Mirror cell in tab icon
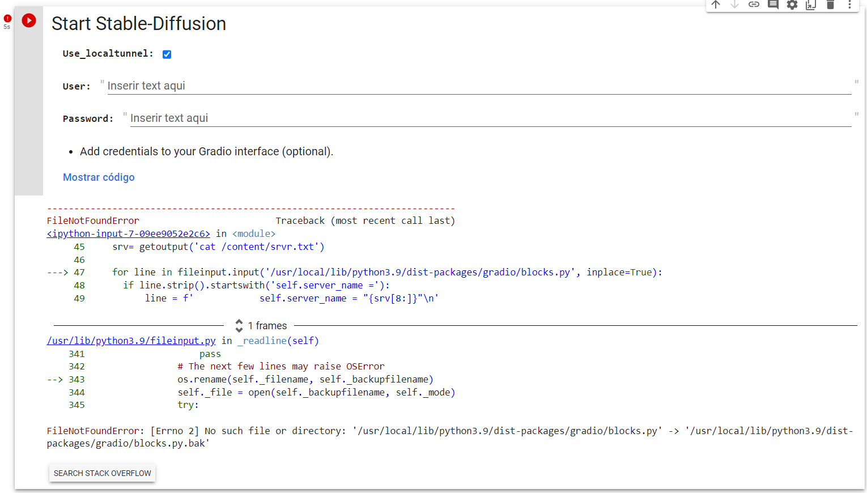Image resolution: width=867 pixels, height=493 pixels. point(811,5)
